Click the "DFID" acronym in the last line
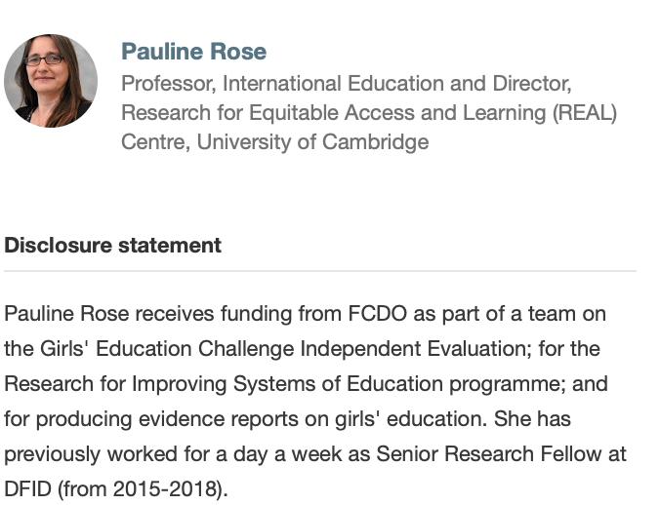This screenshot has height=505, width=660. click(26, 489)
